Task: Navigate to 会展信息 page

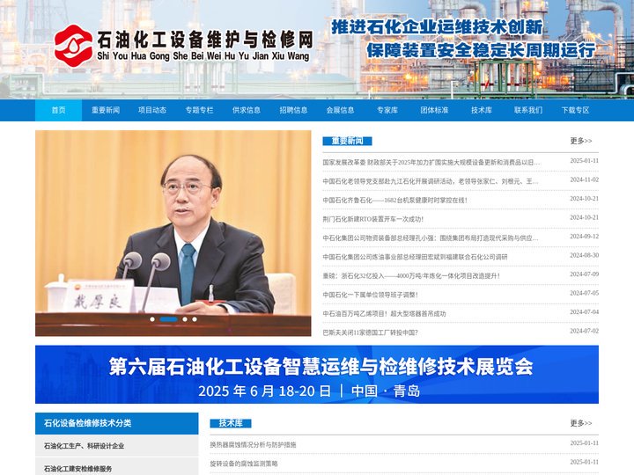Action: pyautogui.click(x=341, y=110)
